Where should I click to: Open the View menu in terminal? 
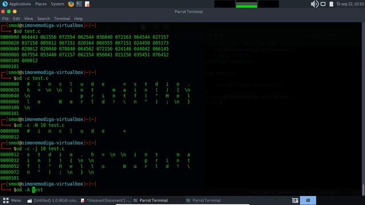point(29,19)
